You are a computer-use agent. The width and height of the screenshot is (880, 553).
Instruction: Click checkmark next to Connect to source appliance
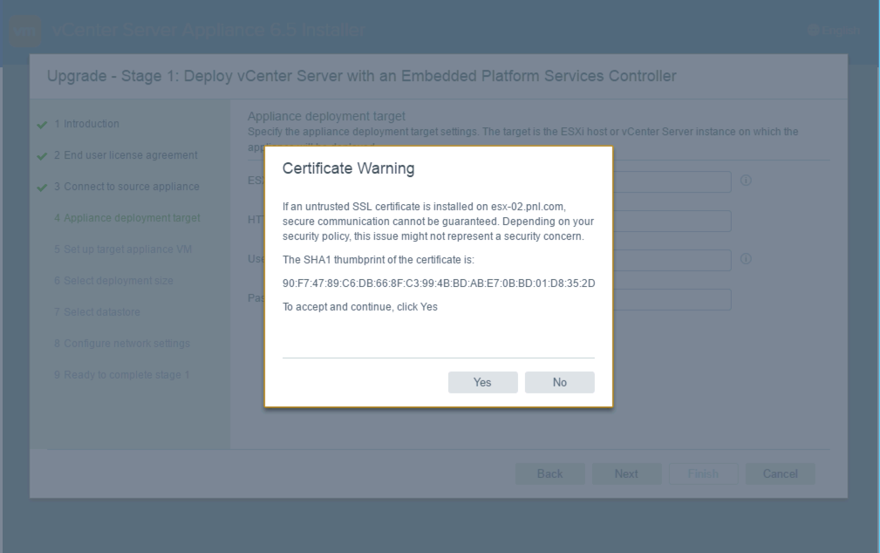click(x=42, y=188)
